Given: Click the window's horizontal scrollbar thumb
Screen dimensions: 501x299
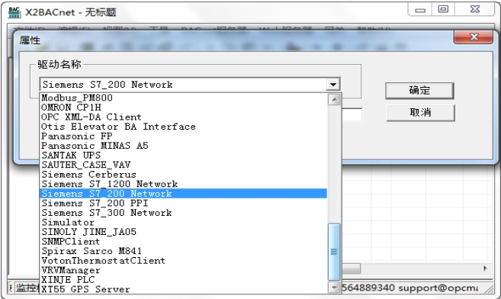Looking at the screenshot, I should coord(351,268).
